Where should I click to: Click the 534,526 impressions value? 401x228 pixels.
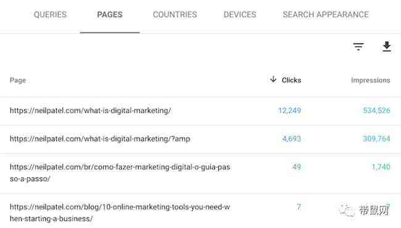tap(377, 111)
